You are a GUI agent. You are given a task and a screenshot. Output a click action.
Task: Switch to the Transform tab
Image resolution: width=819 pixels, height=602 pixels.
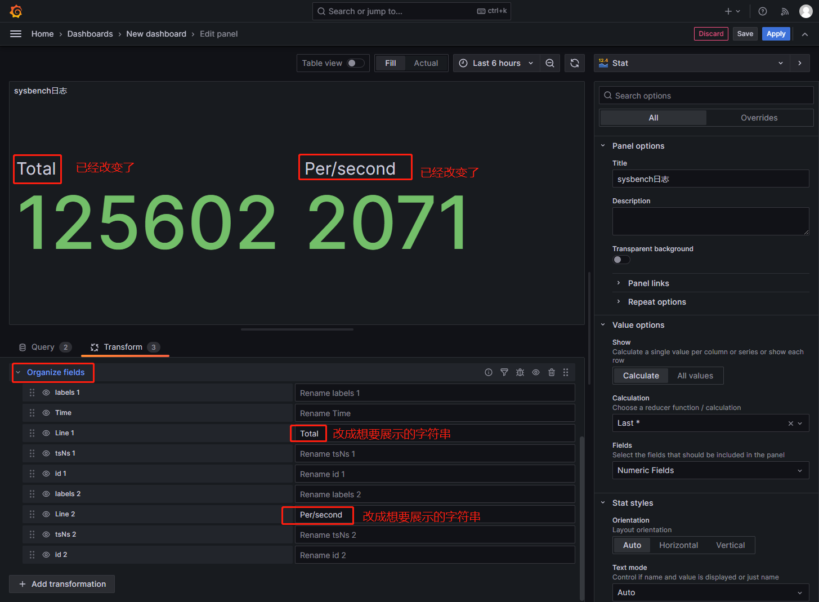point(125,347)
